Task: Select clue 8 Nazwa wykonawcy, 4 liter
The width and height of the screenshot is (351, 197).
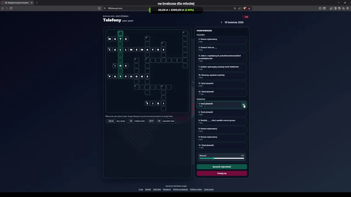Action: [222, 130]
